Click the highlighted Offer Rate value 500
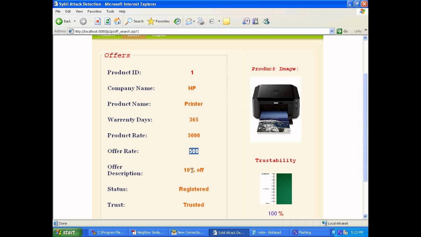 tap(194, 151)
